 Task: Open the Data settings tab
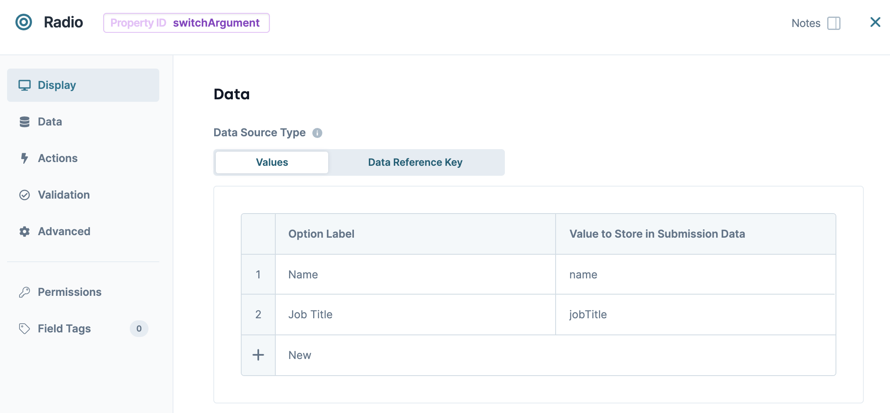point(83,122)
